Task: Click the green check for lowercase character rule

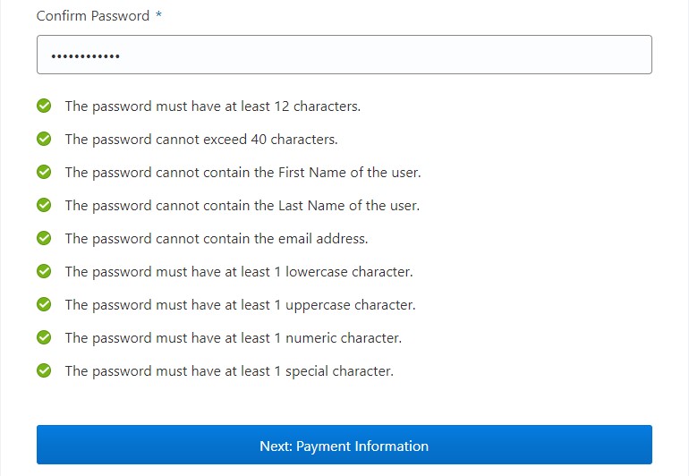Action: (x=44, y=272)
